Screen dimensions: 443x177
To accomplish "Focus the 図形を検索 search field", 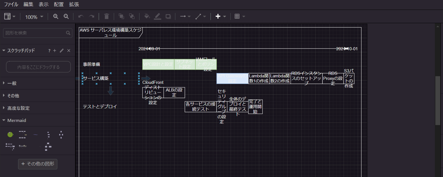I will pyautogui.click(x=38, y=33).
